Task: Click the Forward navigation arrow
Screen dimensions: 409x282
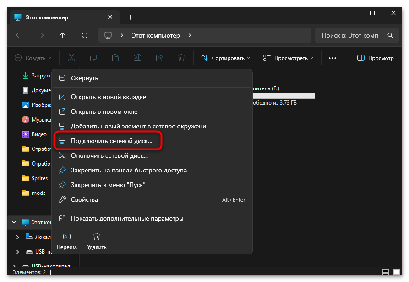Action: (x=41, y=35)
